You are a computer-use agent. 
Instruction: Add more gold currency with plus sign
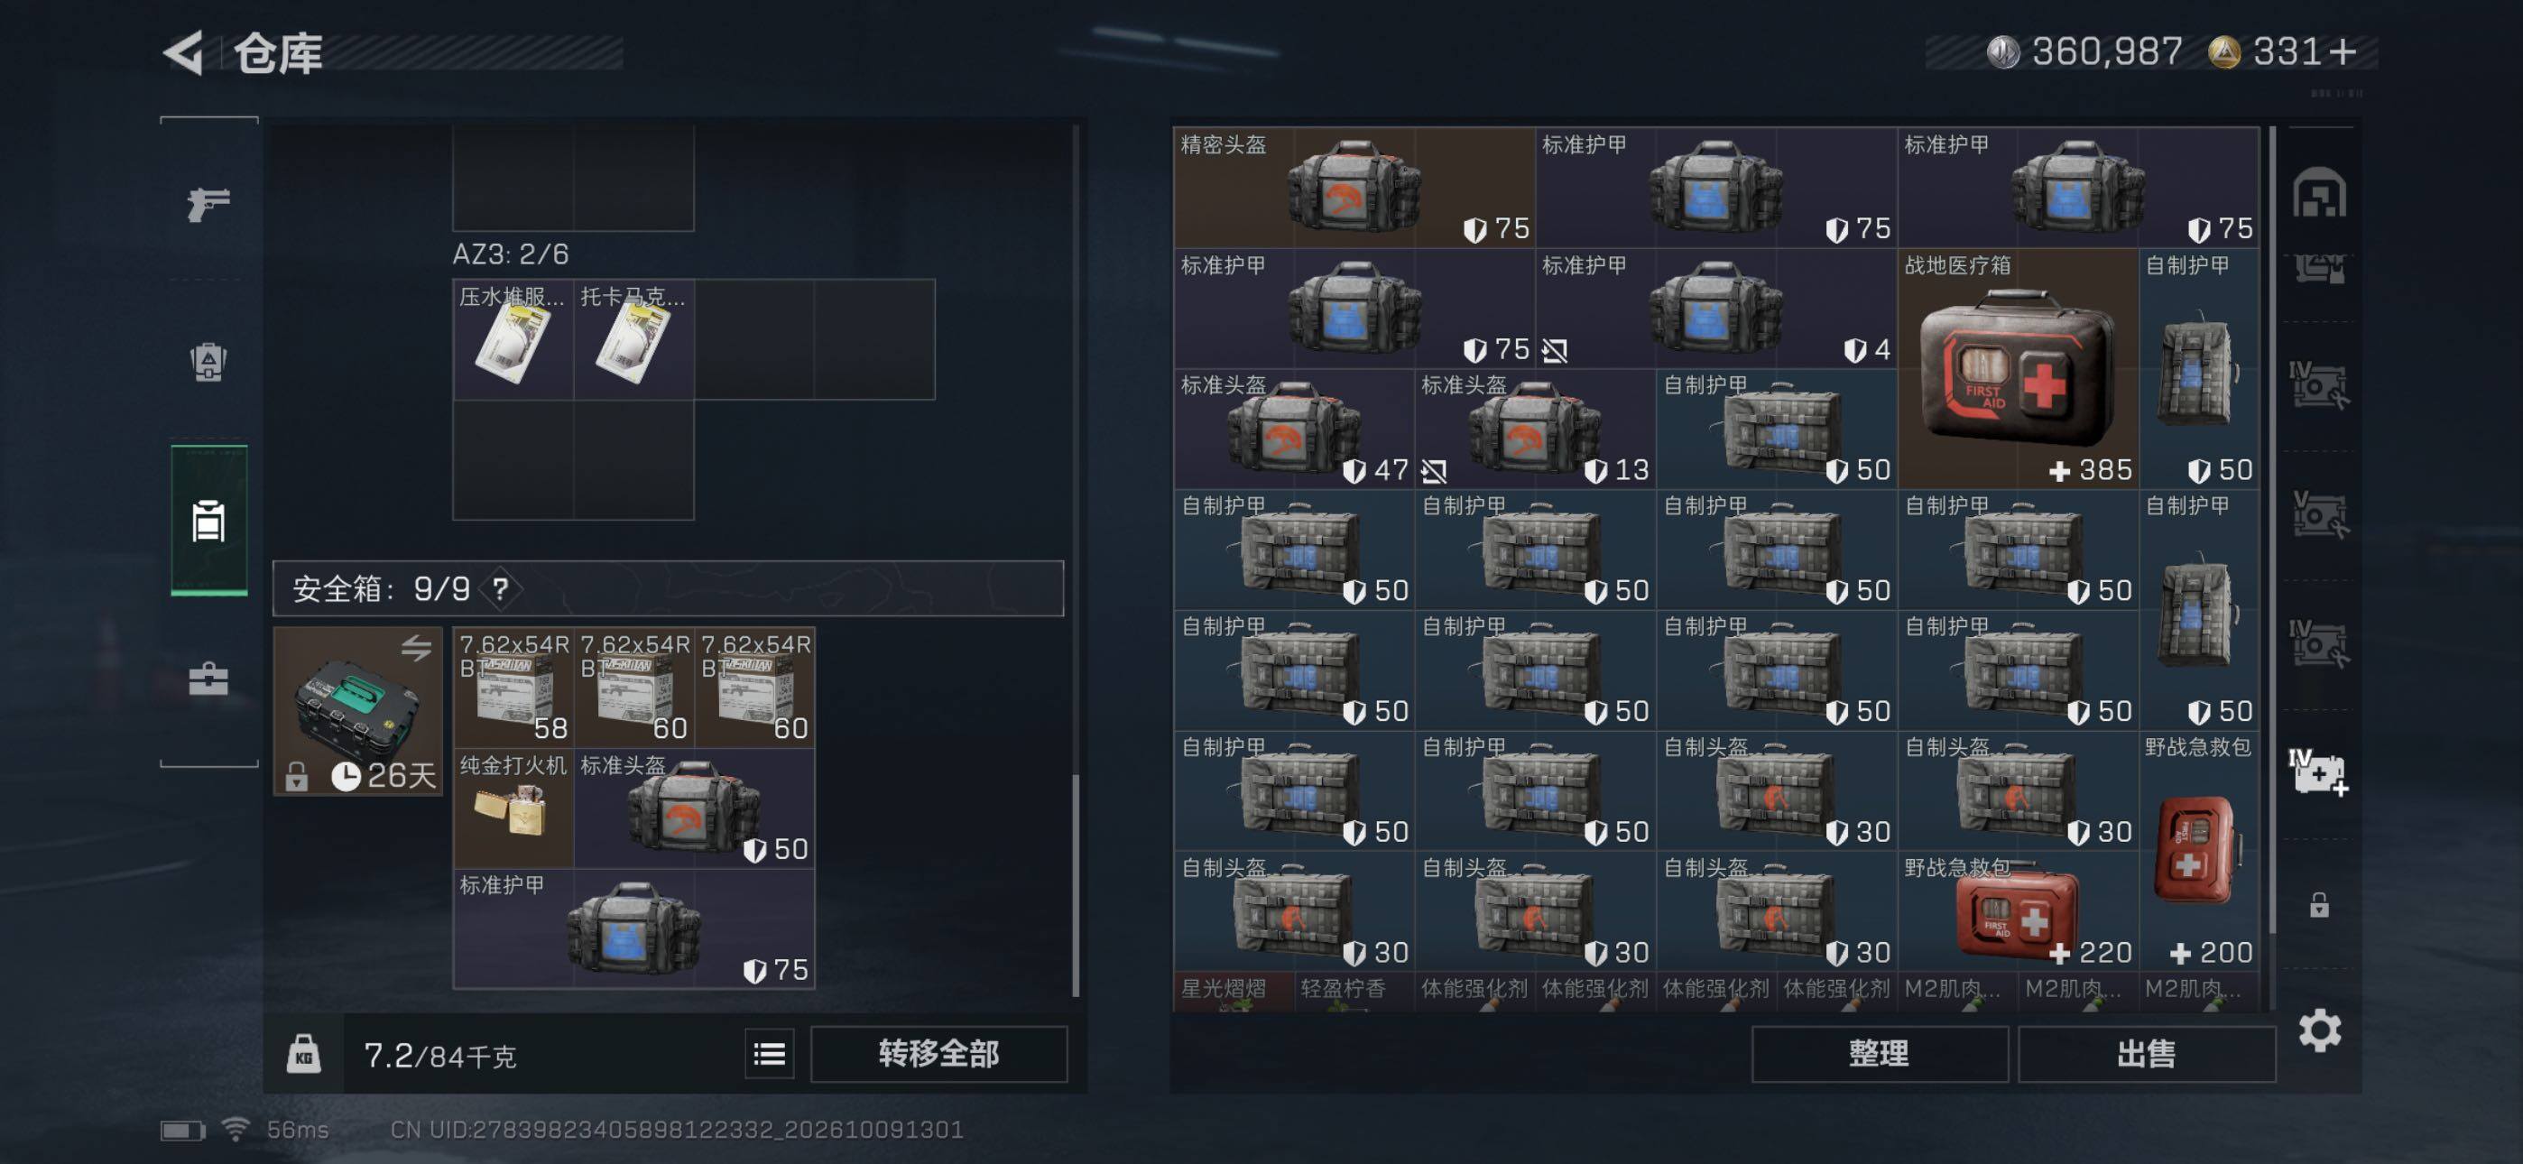pyautogui.click(x=2343, y=52)
